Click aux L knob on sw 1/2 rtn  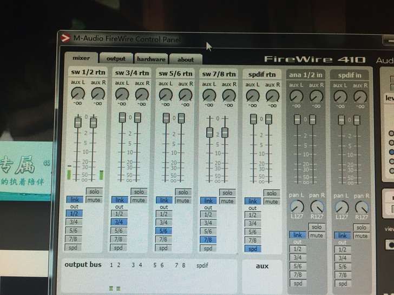pos(76,94)
